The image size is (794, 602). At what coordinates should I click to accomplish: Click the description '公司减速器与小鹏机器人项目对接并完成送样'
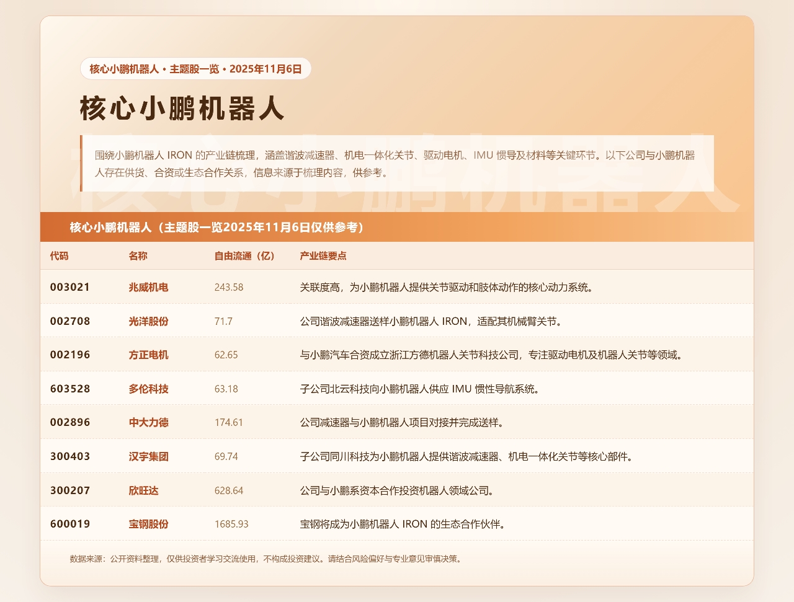tap(402, 423)
